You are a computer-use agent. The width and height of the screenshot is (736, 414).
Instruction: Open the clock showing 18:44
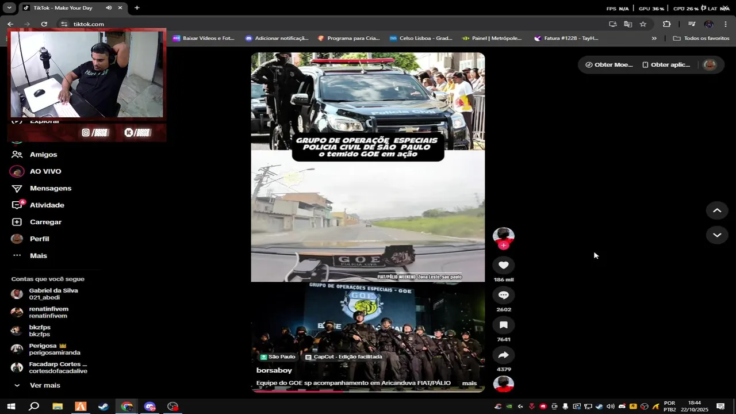tap(695, 407)
